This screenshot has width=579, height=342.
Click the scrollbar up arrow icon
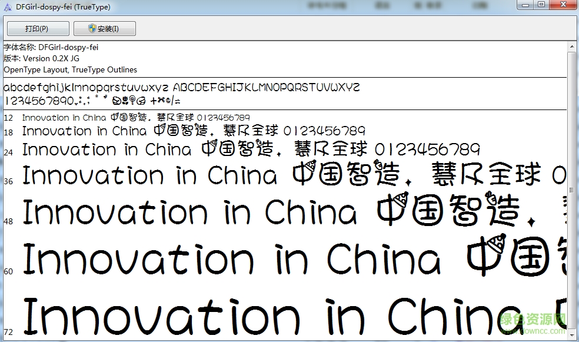[573, 47]
